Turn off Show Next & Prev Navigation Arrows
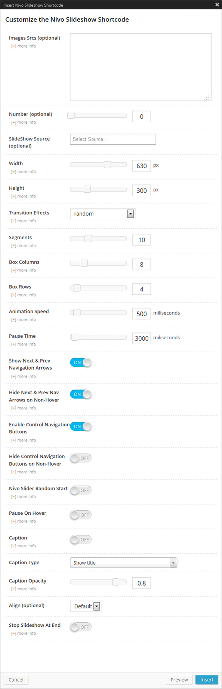Viewport: 222px width, 689px height. click(81, 362)
